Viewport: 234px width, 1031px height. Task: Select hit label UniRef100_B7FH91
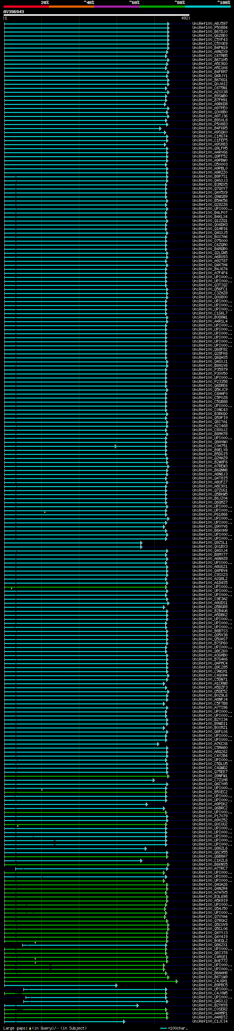[x=210, y=100]
